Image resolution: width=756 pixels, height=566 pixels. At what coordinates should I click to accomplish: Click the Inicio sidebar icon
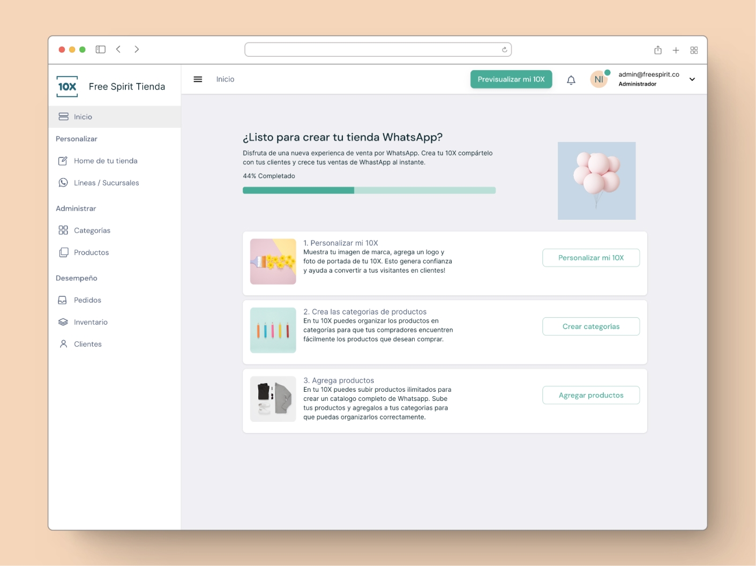point(64,116)
